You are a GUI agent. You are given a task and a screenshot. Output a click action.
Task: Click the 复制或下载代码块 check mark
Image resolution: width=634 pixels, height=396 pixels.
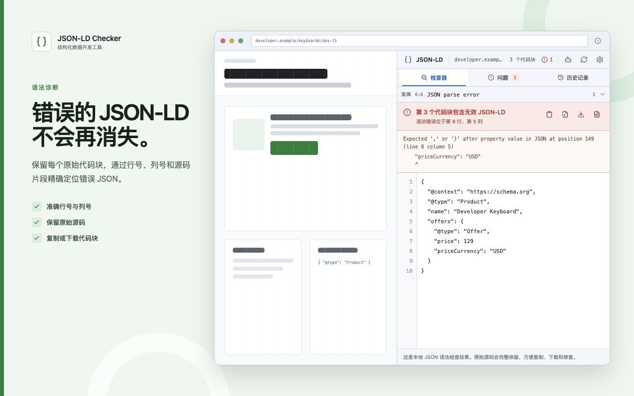[37, 238]
